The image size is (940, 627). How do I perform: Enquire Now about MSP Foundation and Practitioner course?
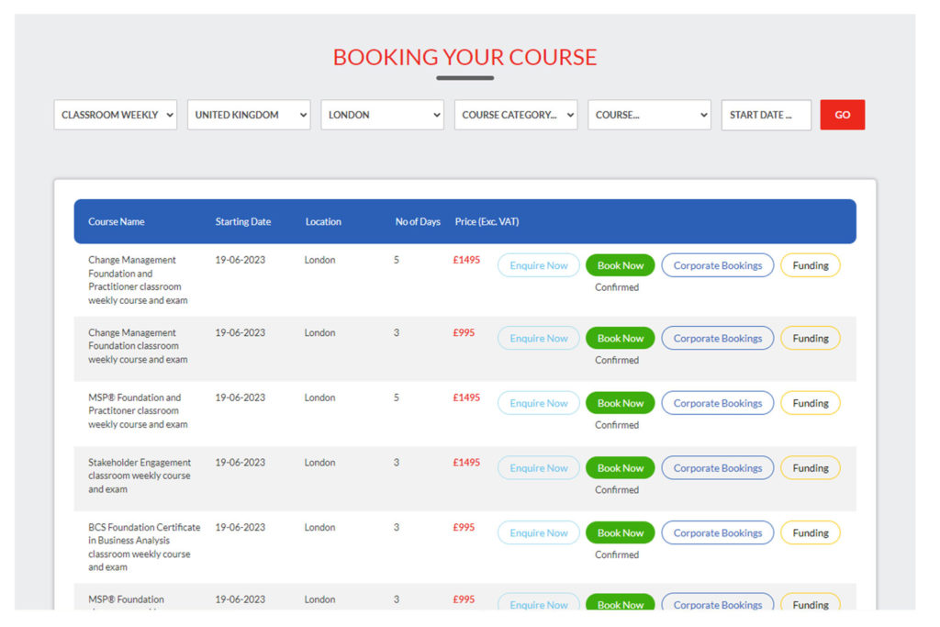(x=539, y=403)
